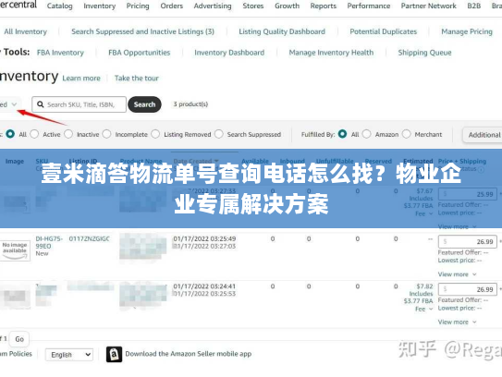
Task: Click the 25.99 price field
Action: click(x=468, y=194)
